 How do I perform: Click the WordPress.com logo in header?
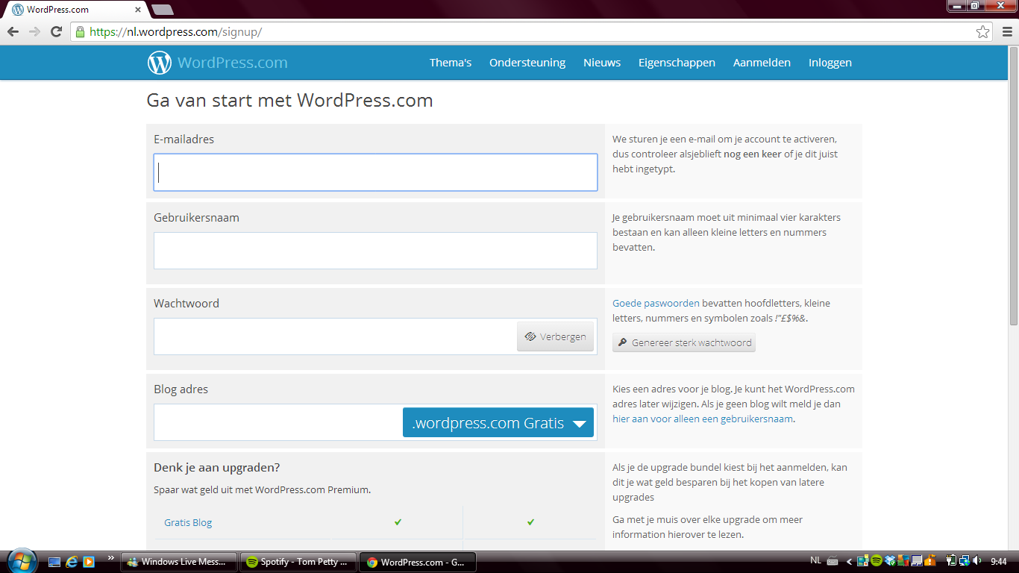[217, 63]
